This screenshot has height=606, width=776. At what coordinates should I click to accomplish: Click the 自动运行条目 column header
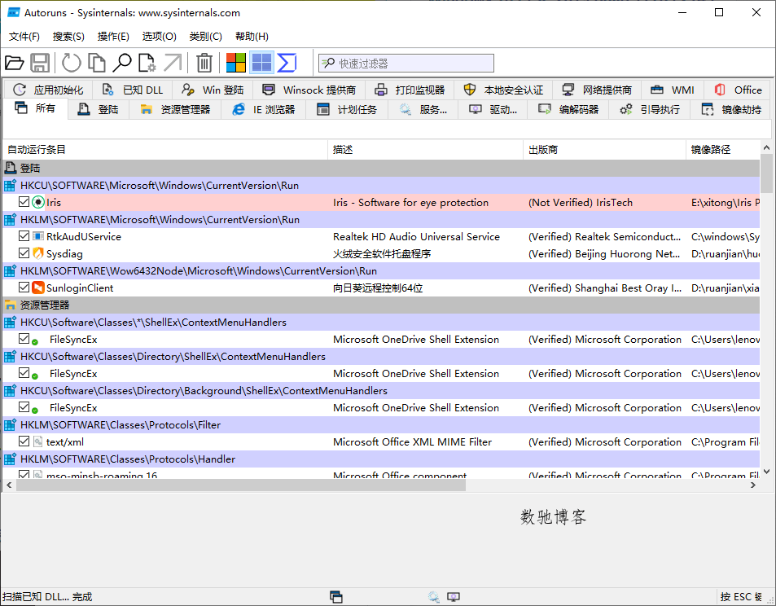tap(164, 150)
